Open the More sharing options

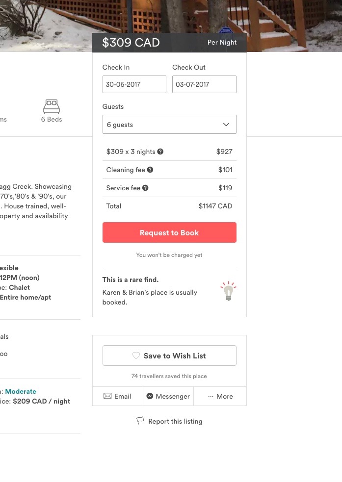[x=220, y=396]
